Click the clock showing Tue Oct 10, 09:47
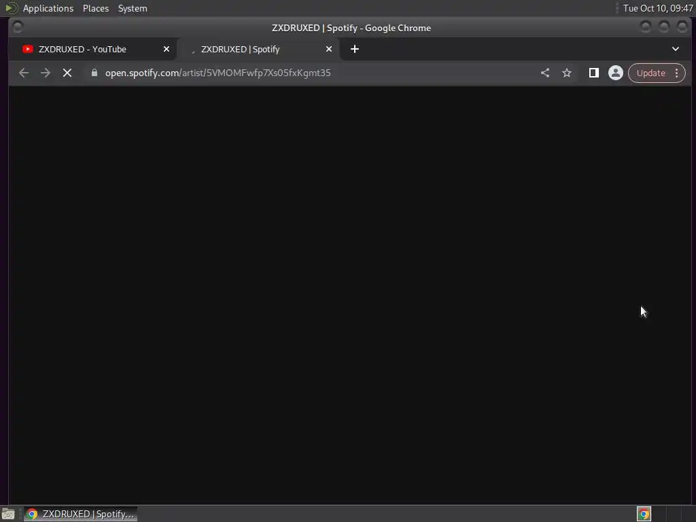 click(x=658, y=8)
